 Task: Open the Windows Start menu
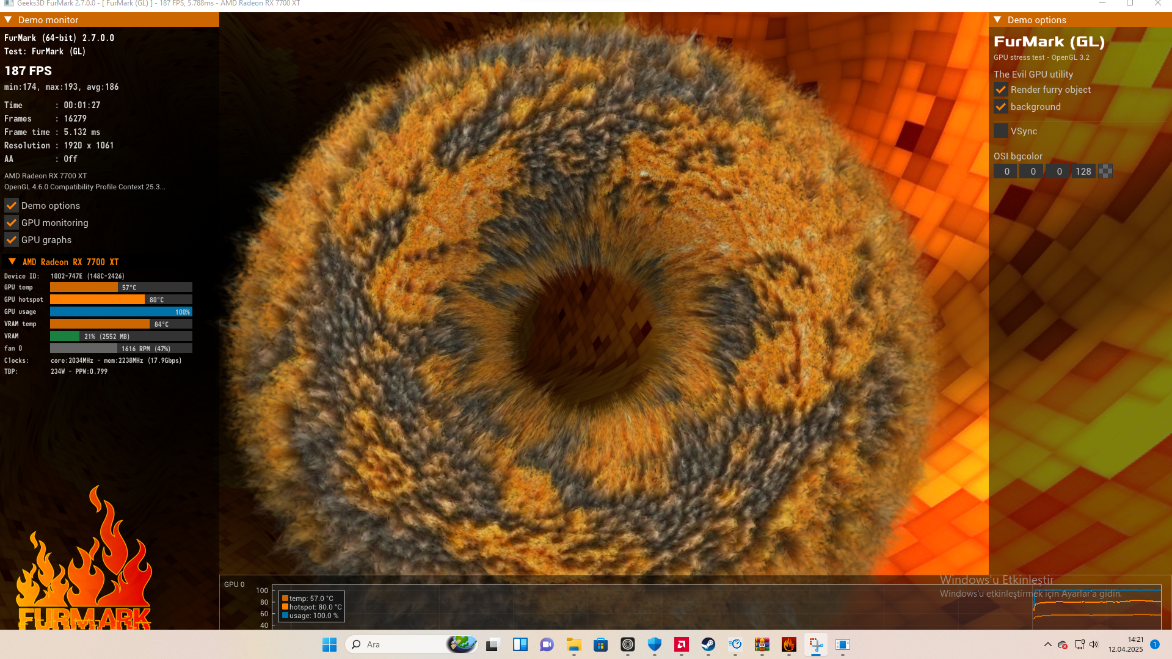point(329,644)
